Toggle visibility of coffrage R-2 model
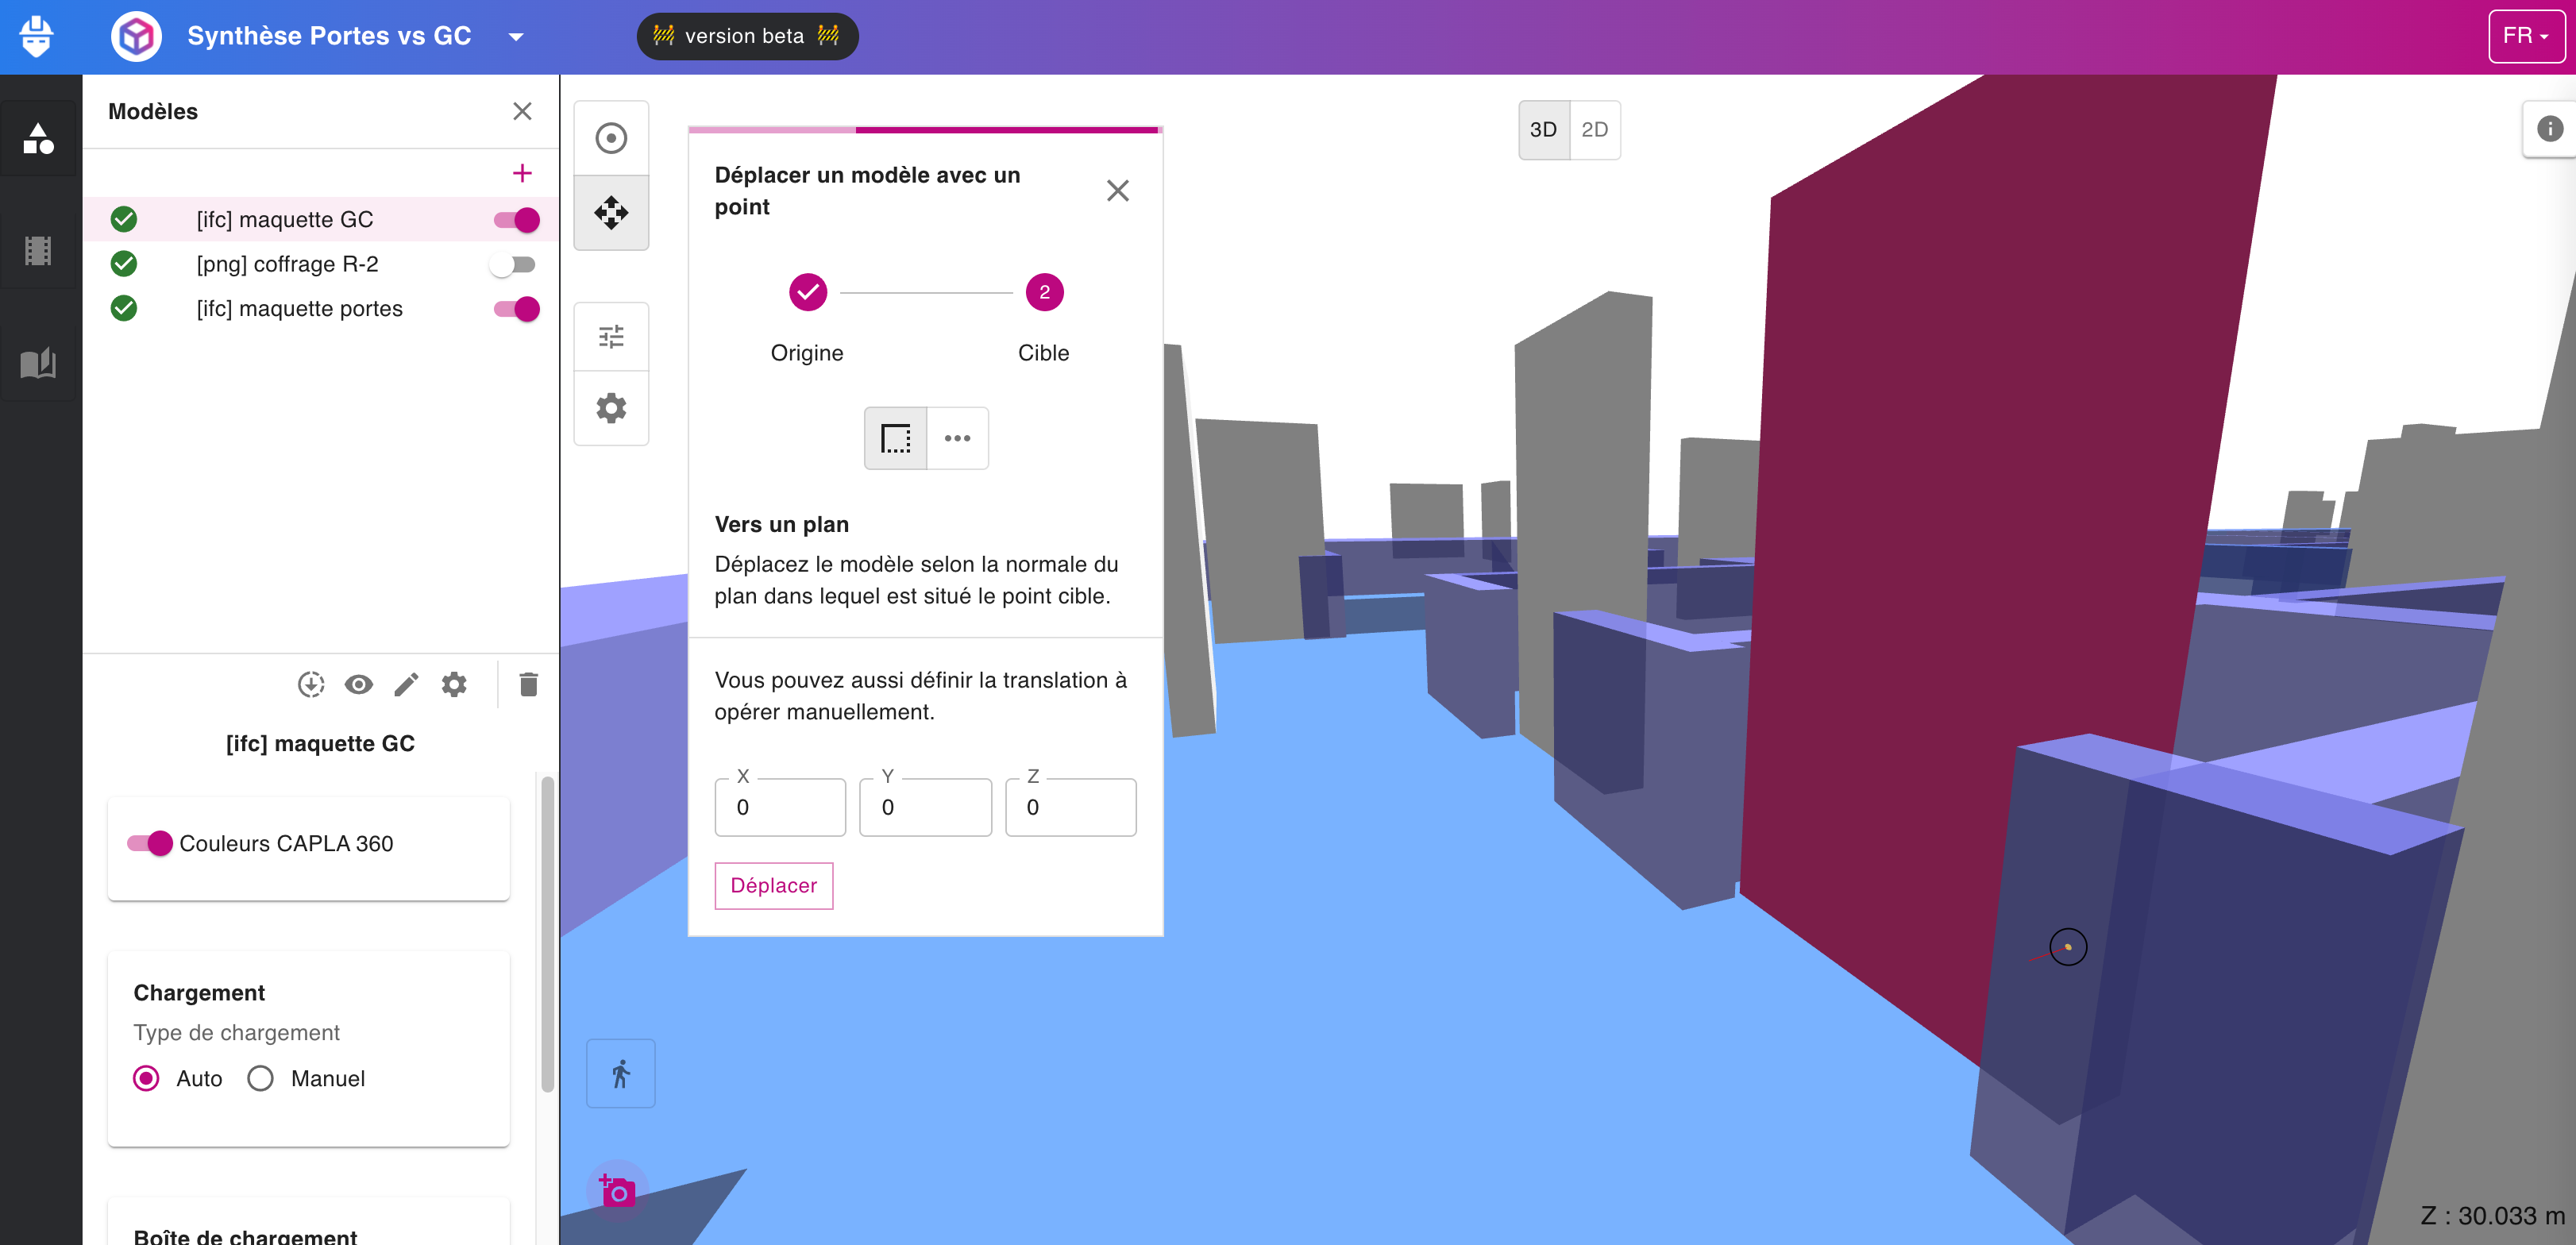 click(x=513, y=264)
